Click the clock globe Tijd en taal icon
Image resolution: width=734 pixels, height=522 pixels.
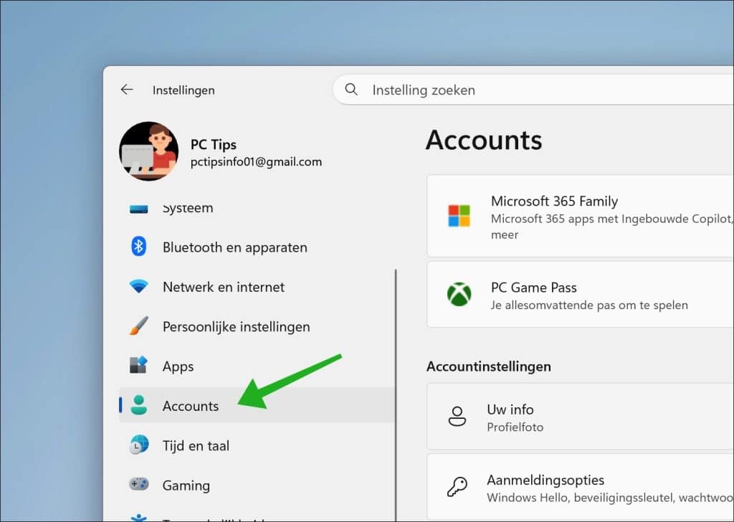pos(138,445)
